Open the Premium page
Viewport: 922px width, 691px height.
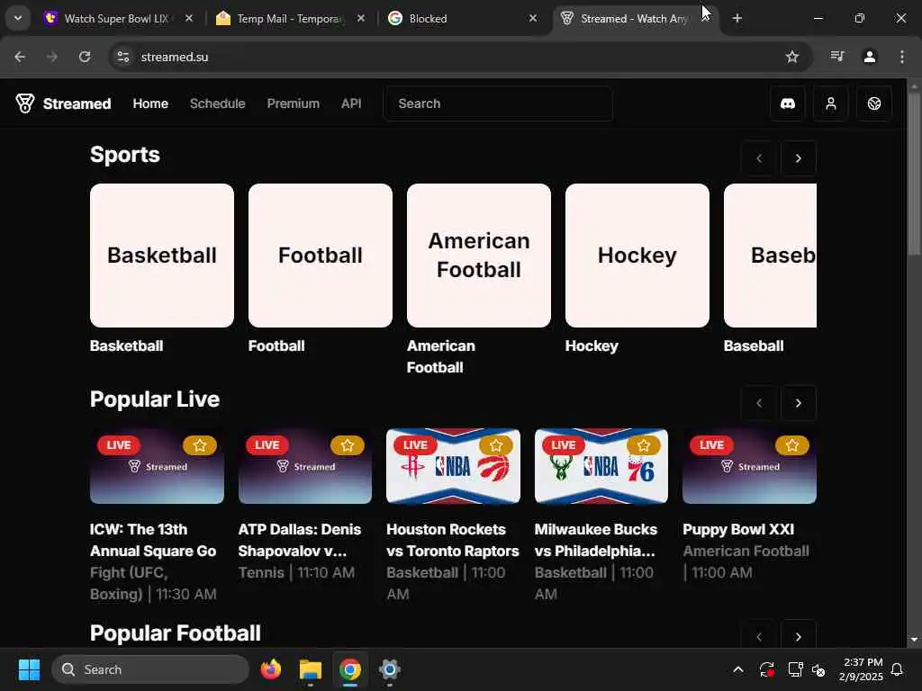(294, 103)
